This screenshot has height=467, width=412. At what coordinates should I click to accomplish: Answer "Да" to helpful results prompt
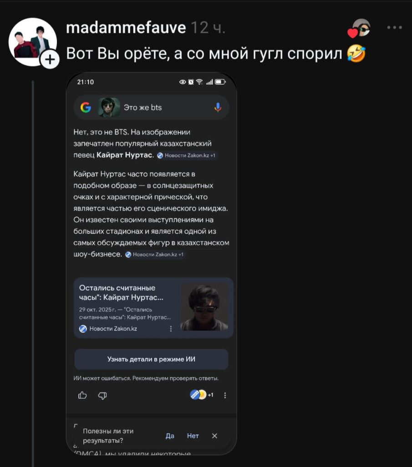pyautogui.click(x=170, y=436)
